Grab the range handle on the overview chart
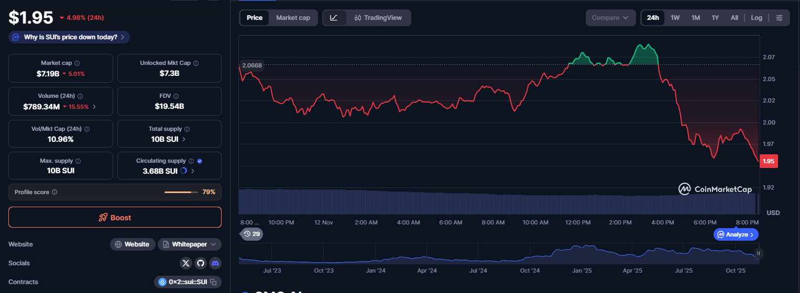The width and height of the screenshot is (800, 293). point(758,253)
